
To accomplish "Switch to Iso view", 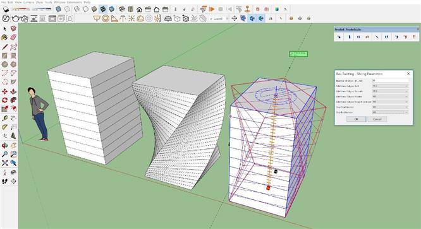I will [121, 9].
